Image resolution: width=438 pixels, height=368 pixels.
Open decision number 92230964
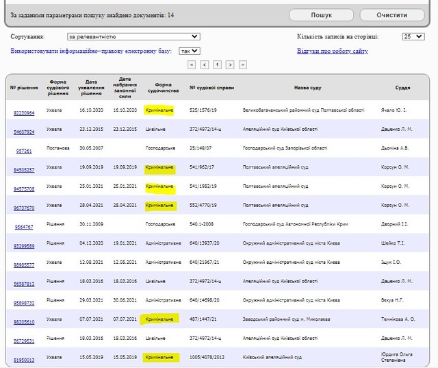tap(24, 113)
